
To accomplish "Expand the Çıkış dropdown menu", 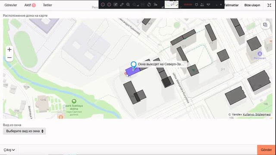I will 9,150.
